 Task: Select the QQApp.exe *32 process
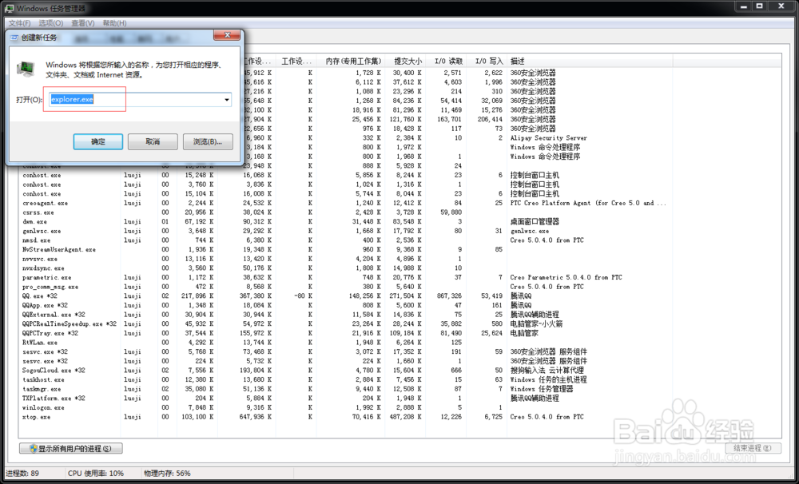[45, 305]
